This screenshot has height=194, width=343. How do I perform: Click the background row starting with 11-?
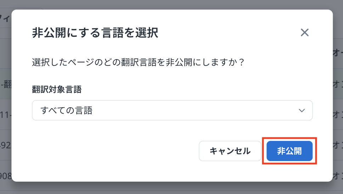(5, 115)
